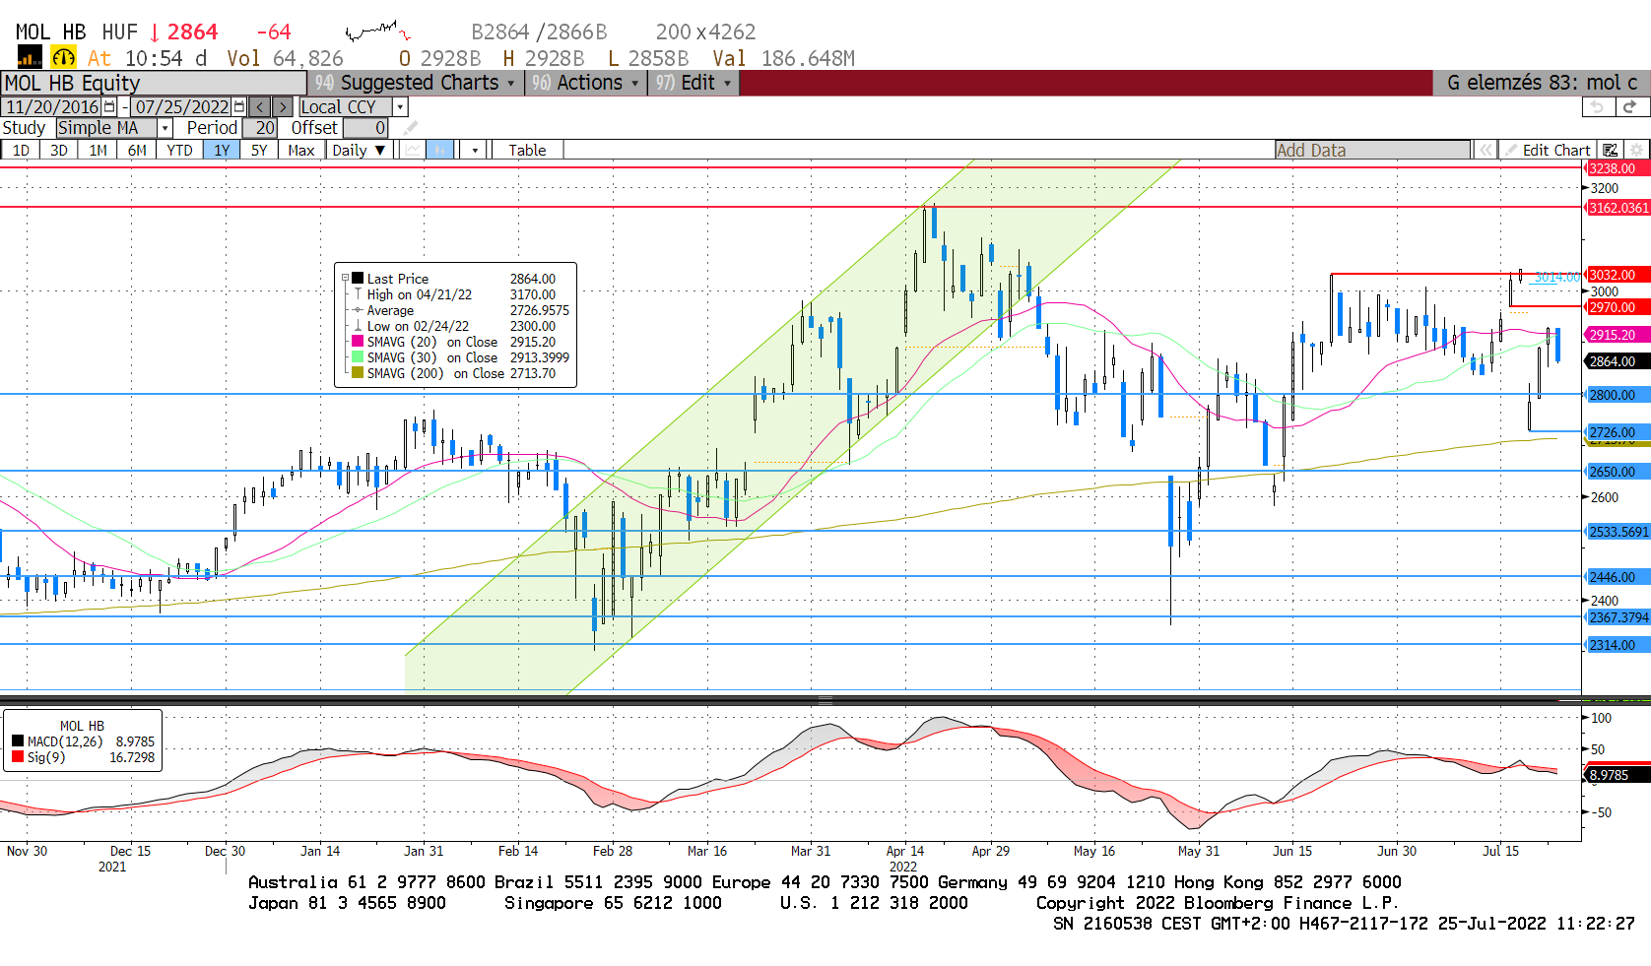Click the 2726.00 blue level label
This screenshot has width=1651, height=966.
pyautogui.click(x=1617, y=432)
